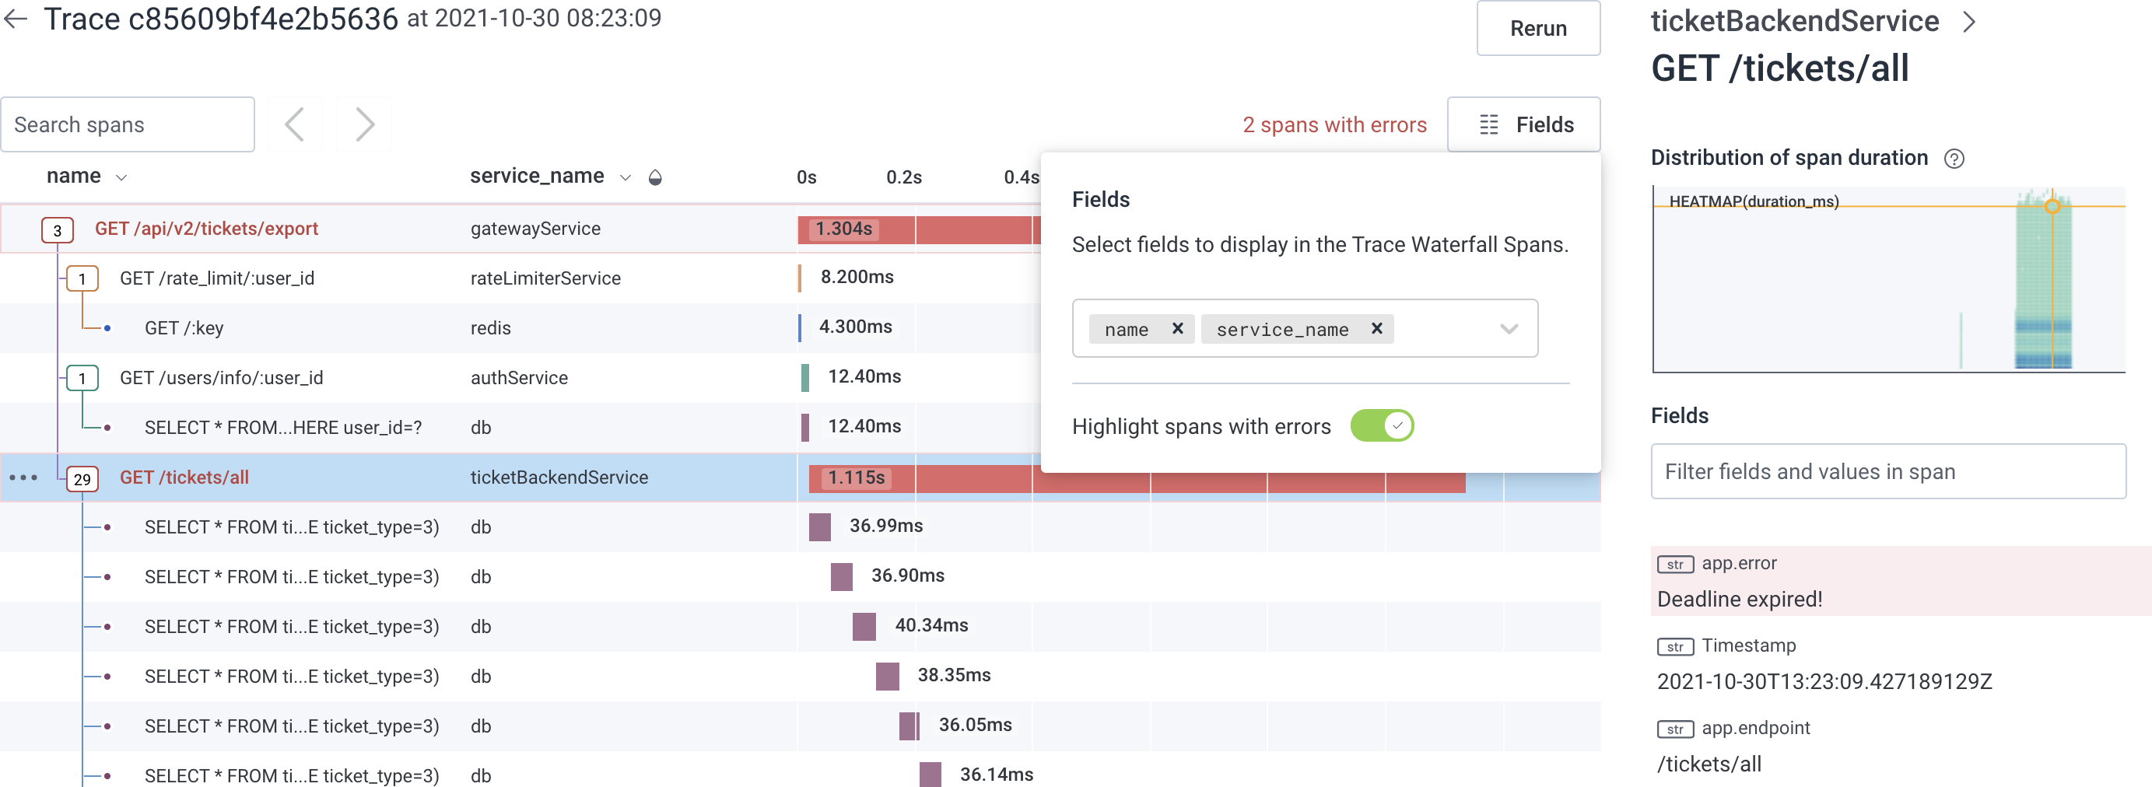The image size is (2152, 787).
Task: Click the color droplet icon beside service_name
Action: click(657, 177)
